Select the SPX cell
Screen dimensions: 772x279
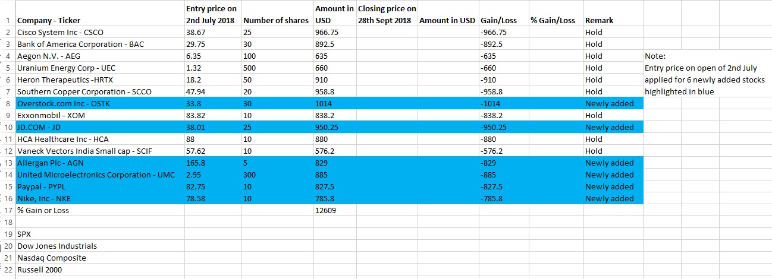[x=24, y=234]
